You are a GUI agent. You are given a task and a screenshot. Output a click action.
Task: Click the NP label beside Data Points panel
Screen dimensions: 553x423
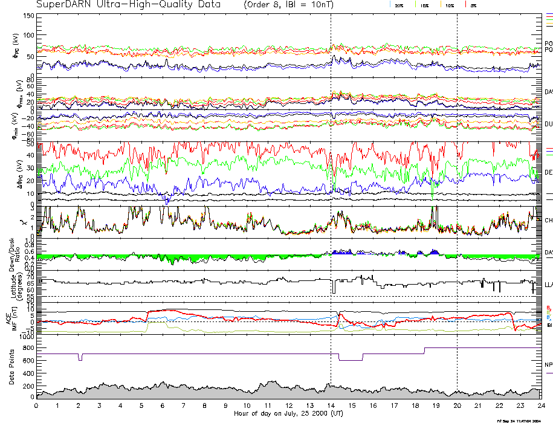(x=548, y=364)
